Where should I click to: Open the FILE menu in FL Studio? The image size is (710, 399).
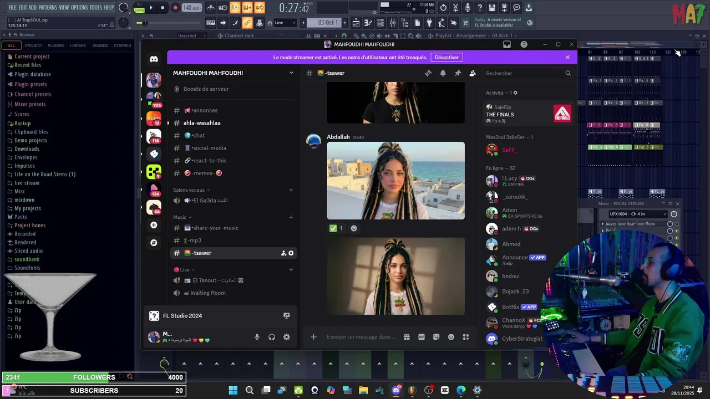coord(12,8)
